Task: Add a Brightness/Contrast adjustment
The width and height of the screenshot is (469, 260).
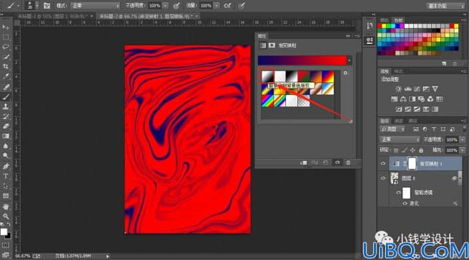Action: pyautogui.click(x=398, y=88)
